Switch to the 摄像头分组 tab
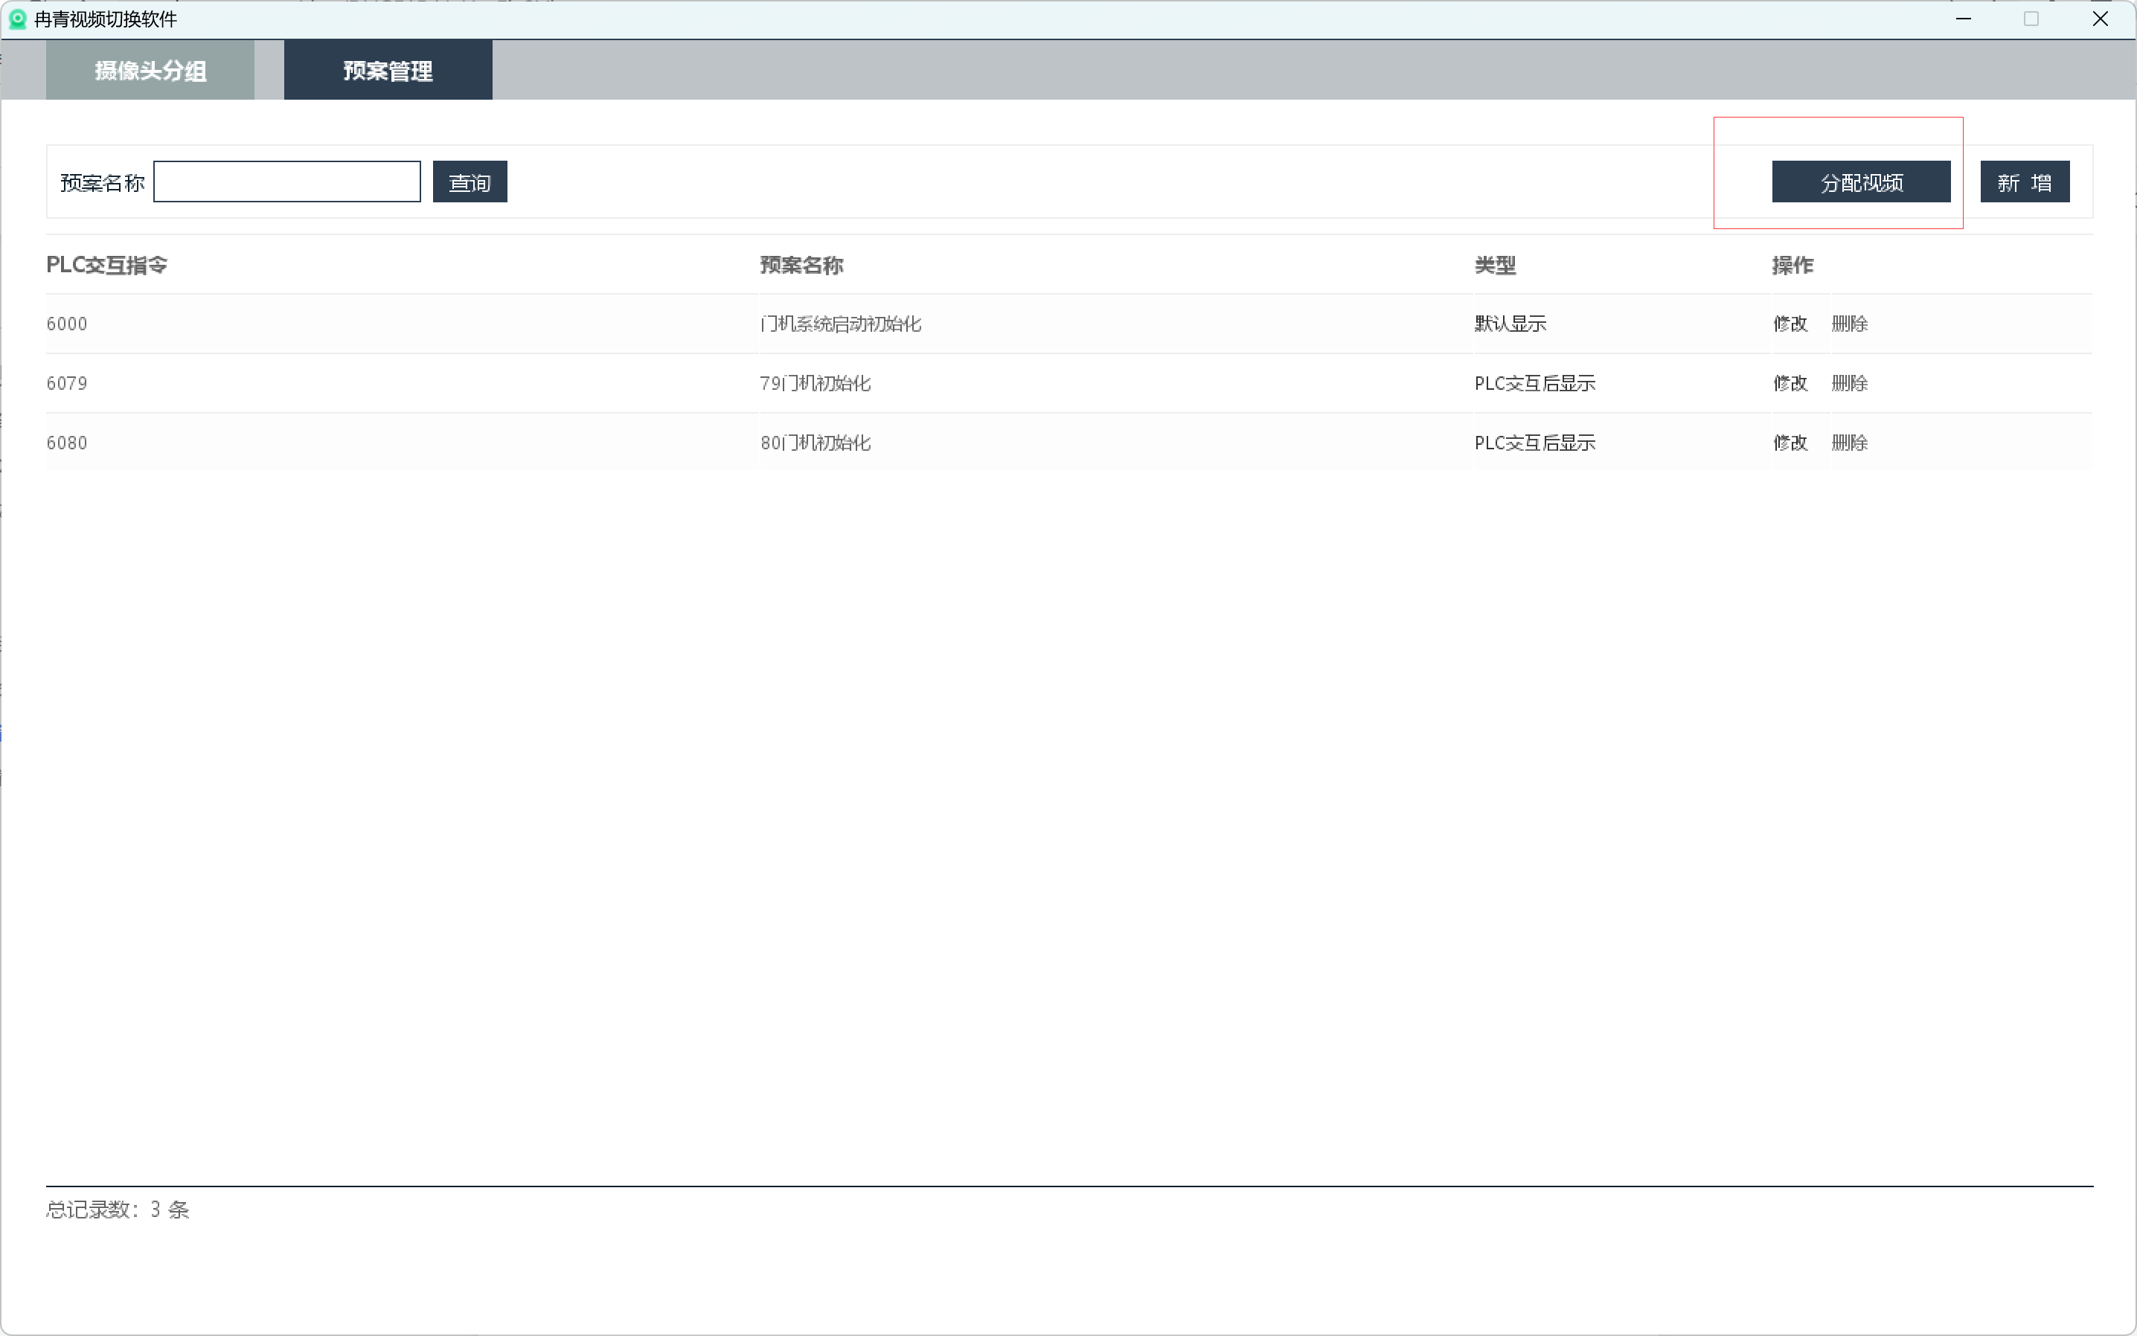Image resolution: width=2137 pixels, height=1336 pixels. point(150,70)
